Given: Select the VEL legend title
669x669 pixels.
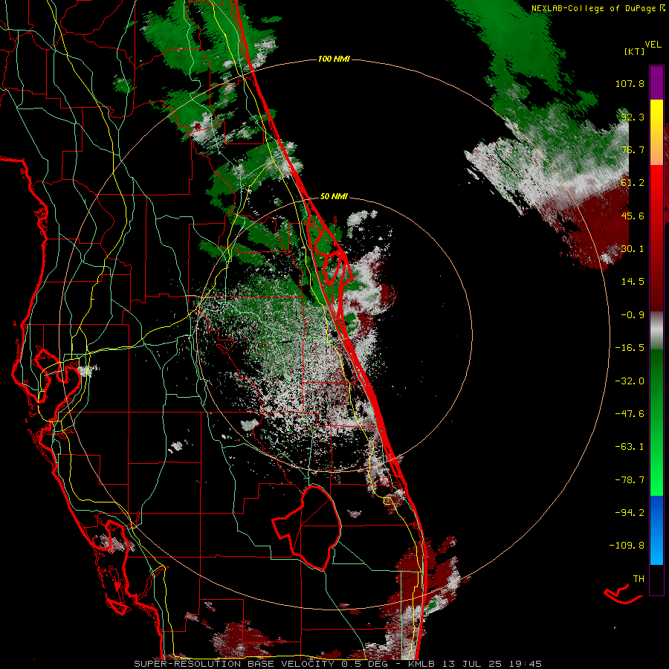Looking at the screenshot, I should (653, 45).
